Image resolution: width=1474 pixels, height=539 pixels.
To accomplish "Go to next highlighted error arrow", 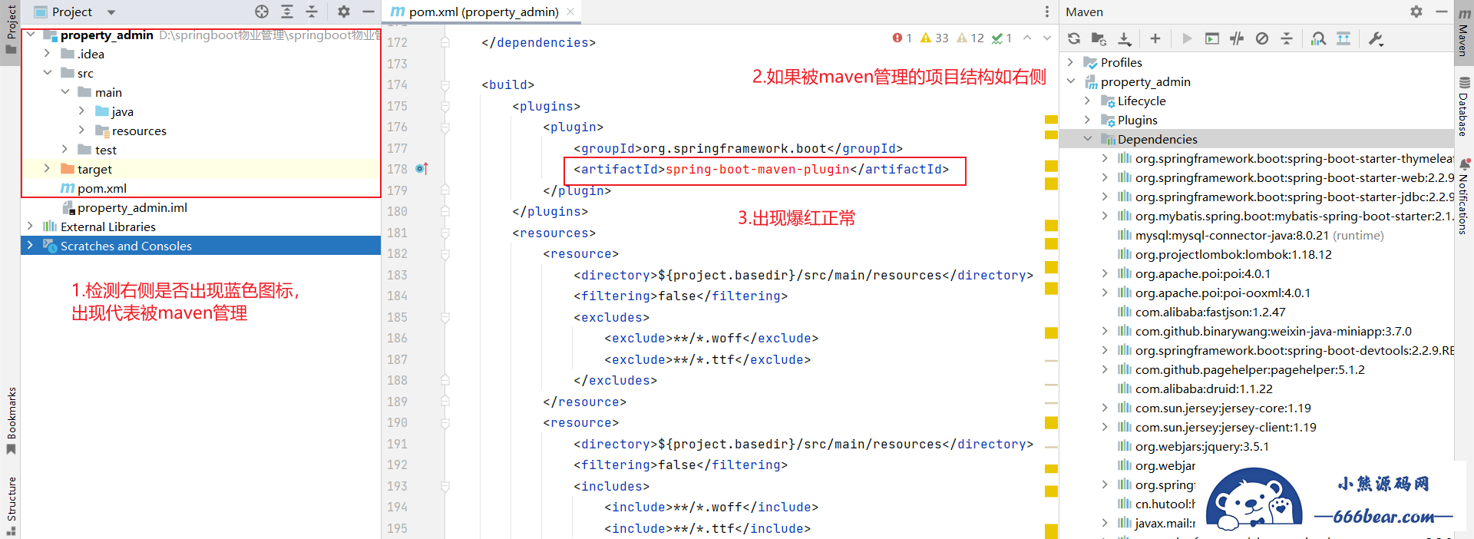I will 1047,38.
